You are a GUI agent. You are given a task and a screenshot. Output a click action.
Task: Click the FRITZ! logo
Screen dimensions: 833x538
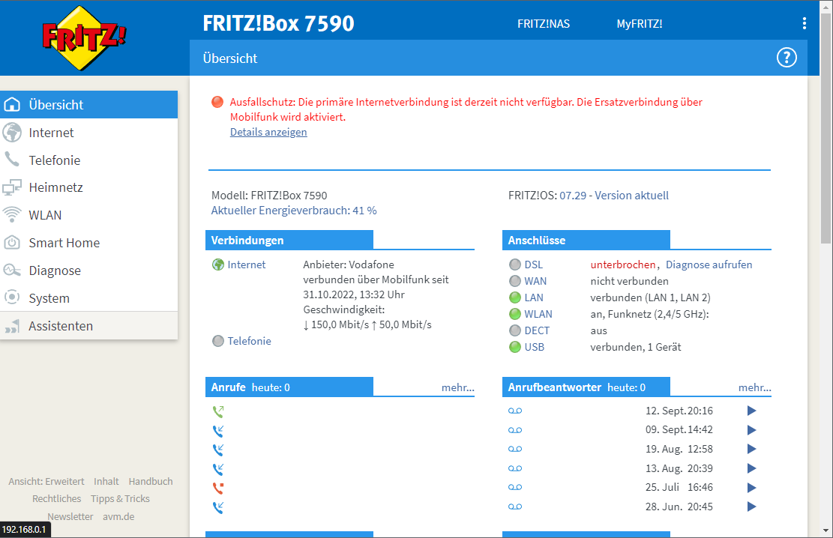[x=84, y=37]
